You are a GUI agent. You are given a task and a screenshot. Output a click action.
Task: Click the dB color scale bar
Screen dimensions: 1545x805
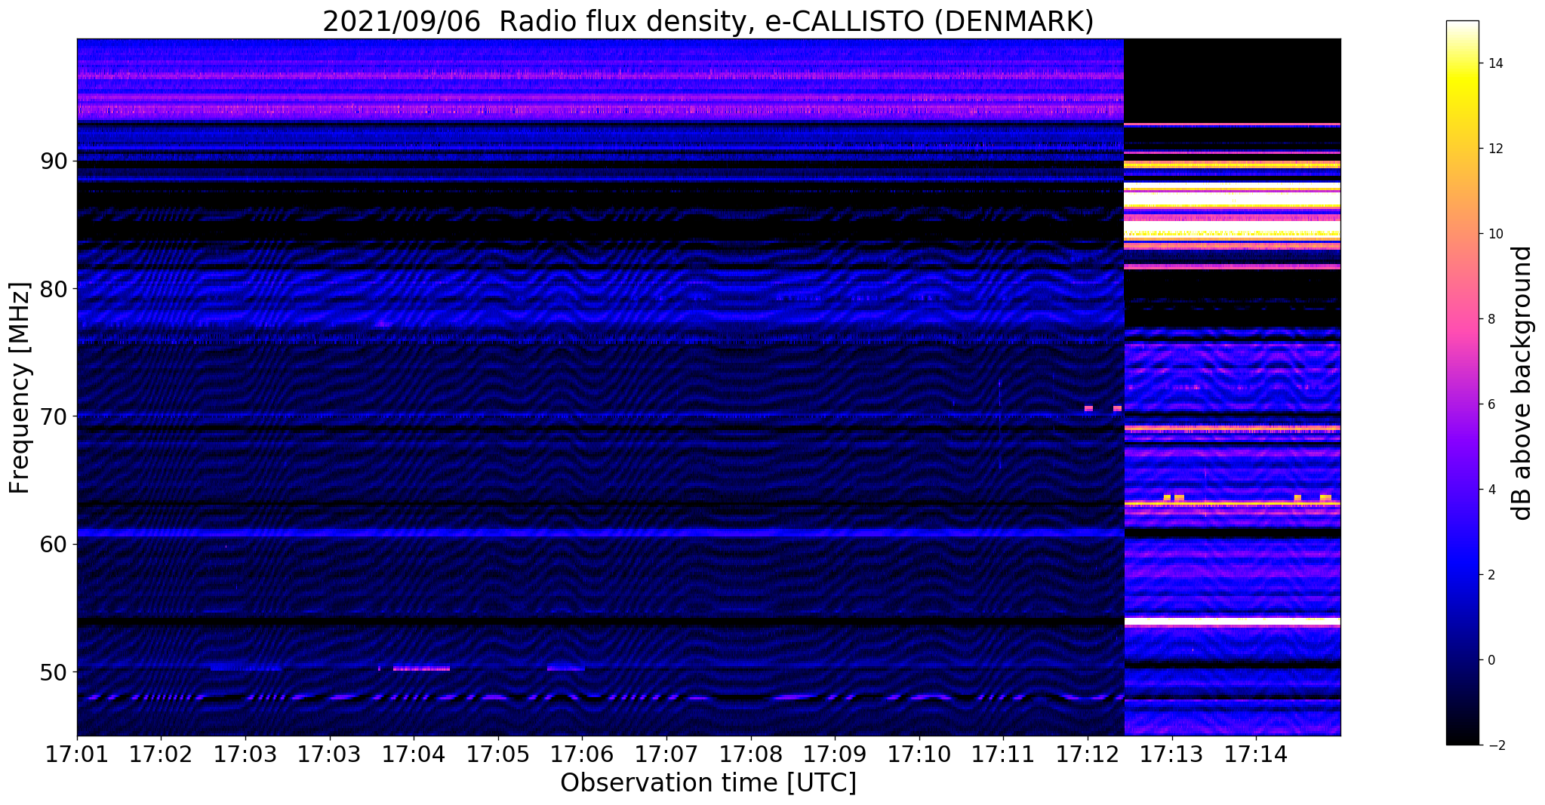point(1462,383)
